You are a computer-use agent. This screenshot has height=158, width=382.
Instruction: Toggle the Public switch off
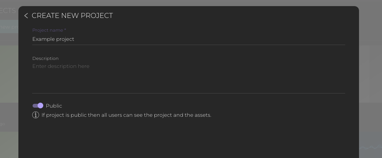point(38,106)
